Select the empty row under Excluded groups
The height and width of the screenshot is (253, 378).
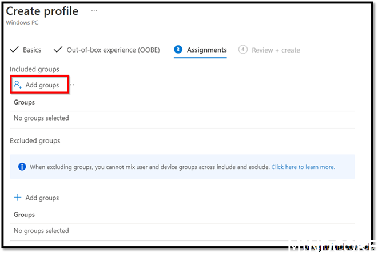(x=41, y=231)
